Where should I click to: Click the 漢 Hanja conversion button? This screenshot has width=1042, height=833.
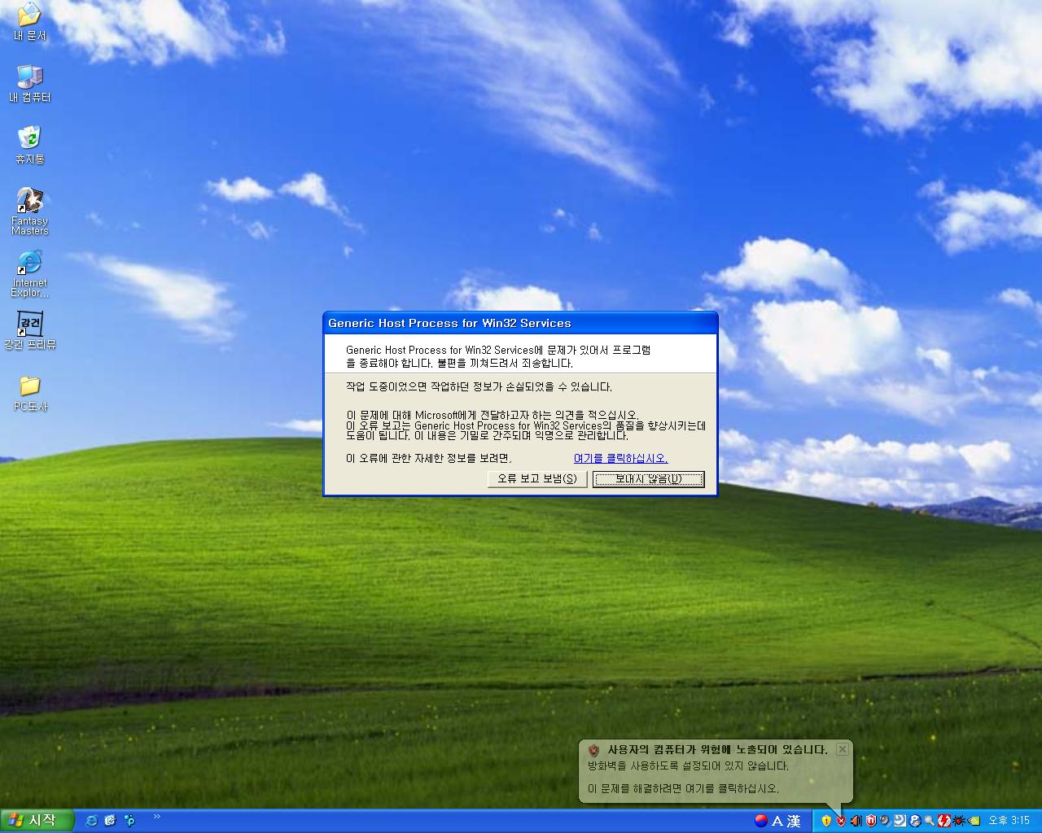pyautogui.click(x=794, y=821)
